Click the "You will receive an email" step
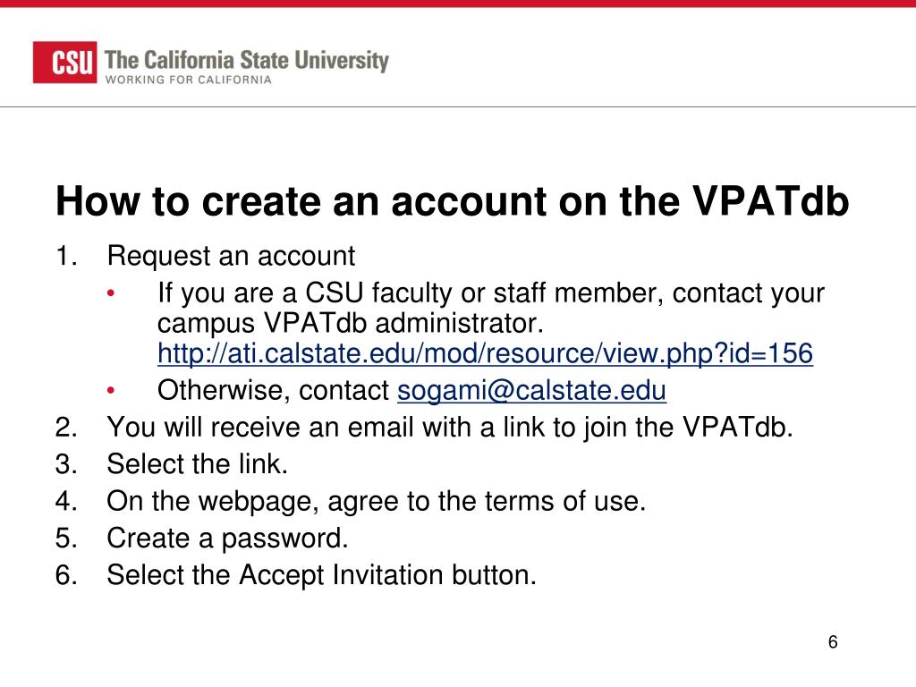The image size is (916, 687). coord(450,428)
